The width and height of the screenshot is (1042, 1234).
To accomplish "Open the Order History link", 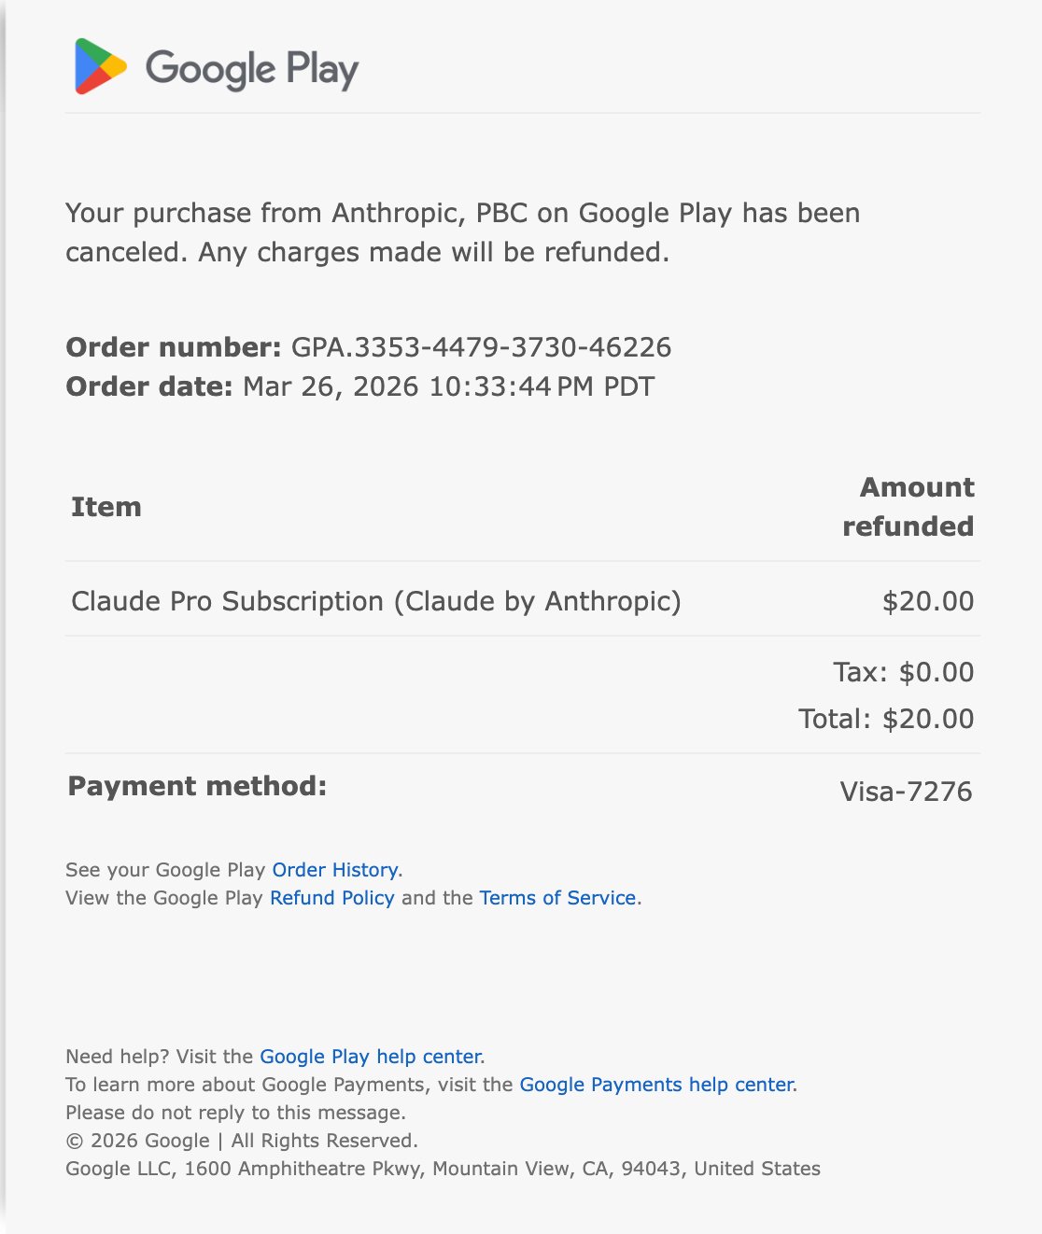I will pos(335,870).
